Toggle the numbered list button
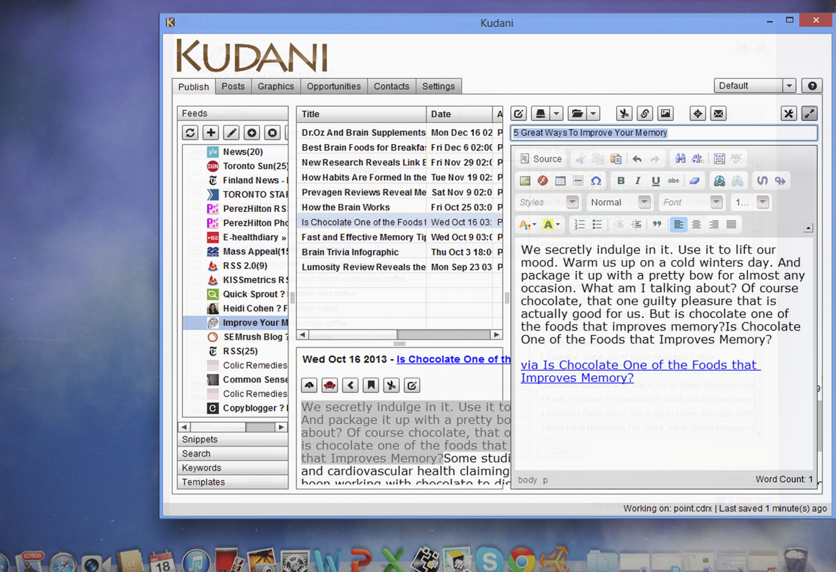 coord(580,224)
